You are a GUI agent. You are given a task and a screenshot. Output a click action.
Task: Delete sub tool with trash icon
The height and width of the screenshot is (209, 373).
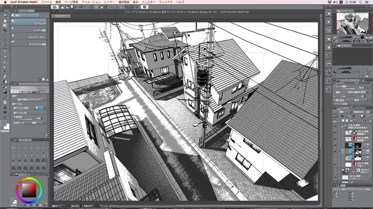point(47,80)
